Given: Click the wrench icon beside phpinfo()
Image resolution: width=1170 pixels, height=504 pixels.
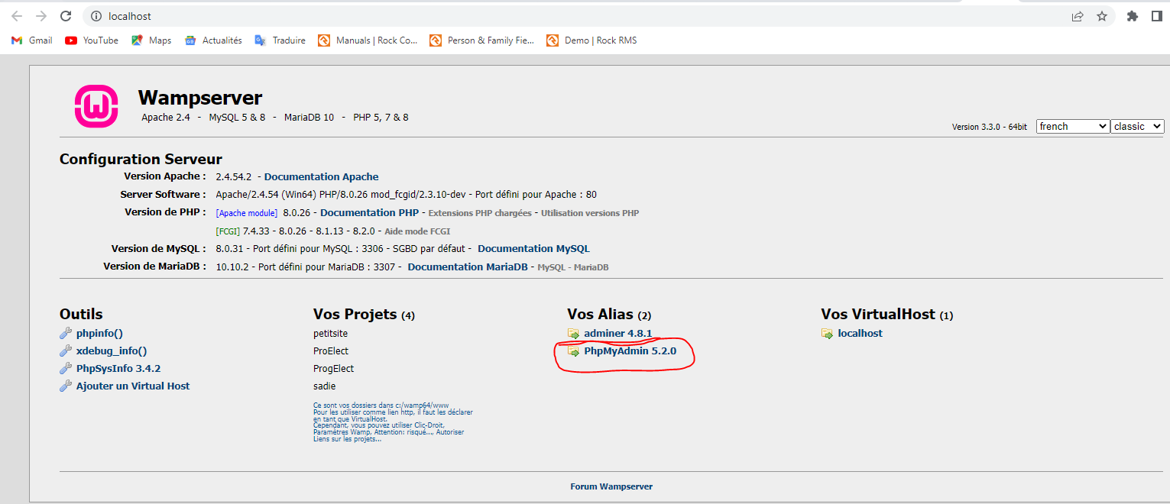Looking at the screenshot, I should point(66,334).
